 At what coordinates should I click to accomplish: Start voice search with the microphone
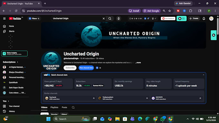[x=119, y=19]
